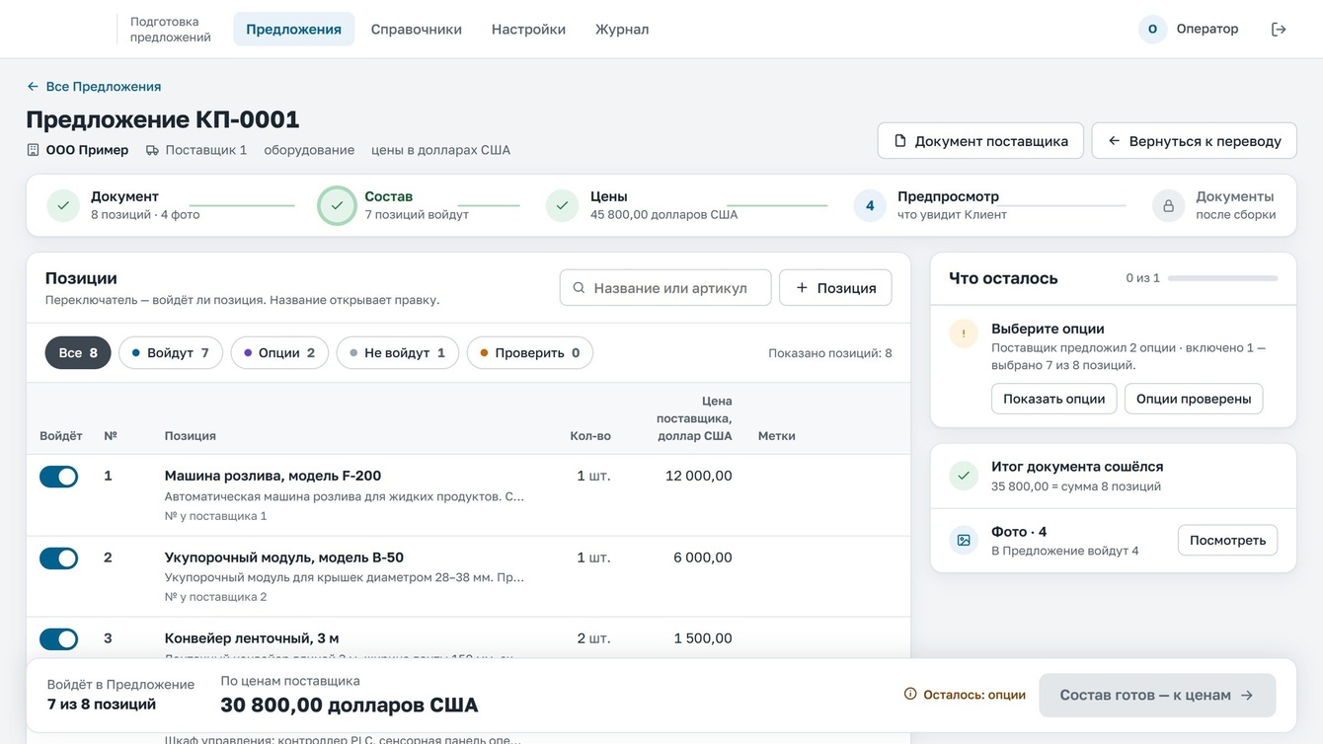Click the warning icon beside Выберите опции
This screenshot has width=1323, height=744.
pos(964,334)
